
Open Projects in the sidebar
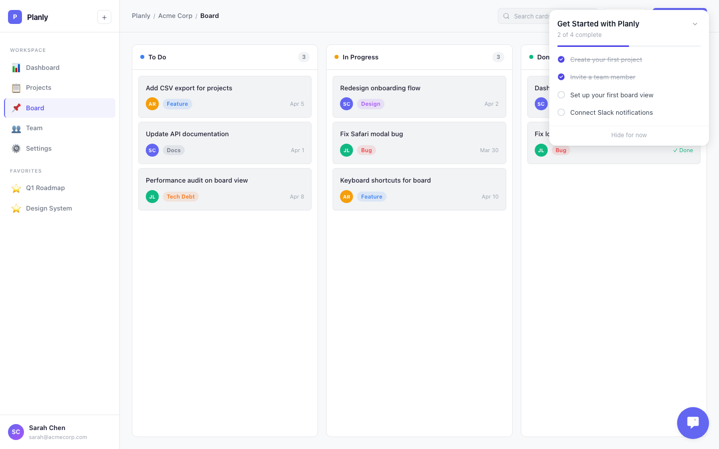(38, 88)
